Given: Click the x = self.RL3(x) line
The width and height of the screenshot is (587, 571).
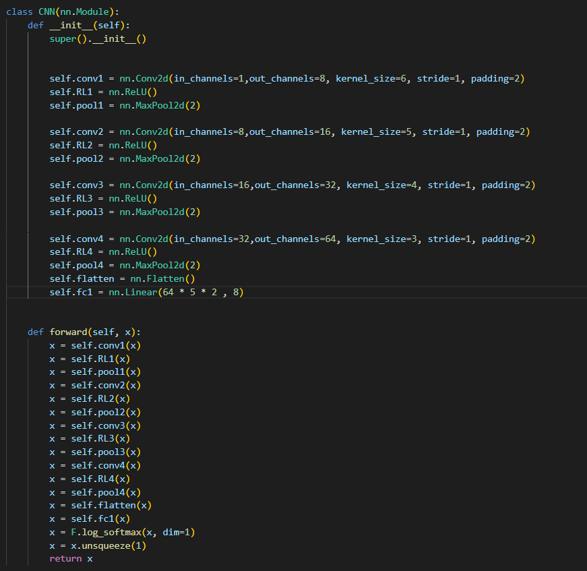Looking at the screenshot, I should [x=90, y=438].
